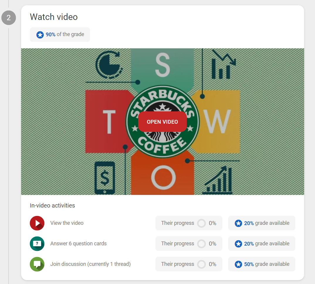Click the progress ring for View the video
Screen dimensions: 315x284
coord(201,223)
